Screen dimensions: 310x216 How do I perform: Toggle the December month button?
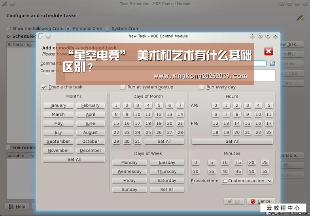click(x=91, y=151)
